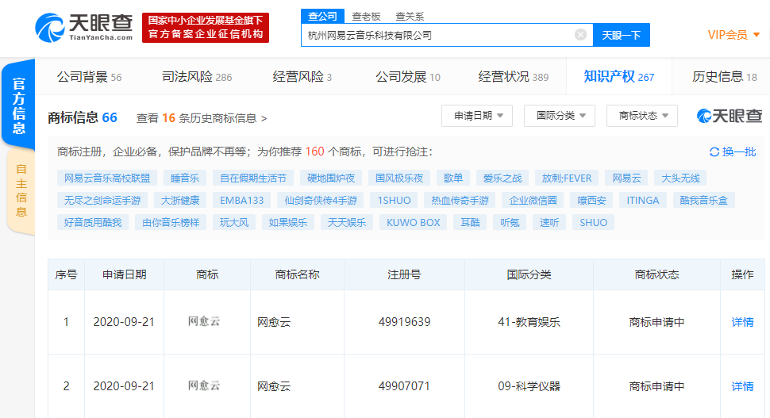Viewport: 770px width, 418px height.
Task: Open the 经营状况 tab
Action: [x=513, y=77]
